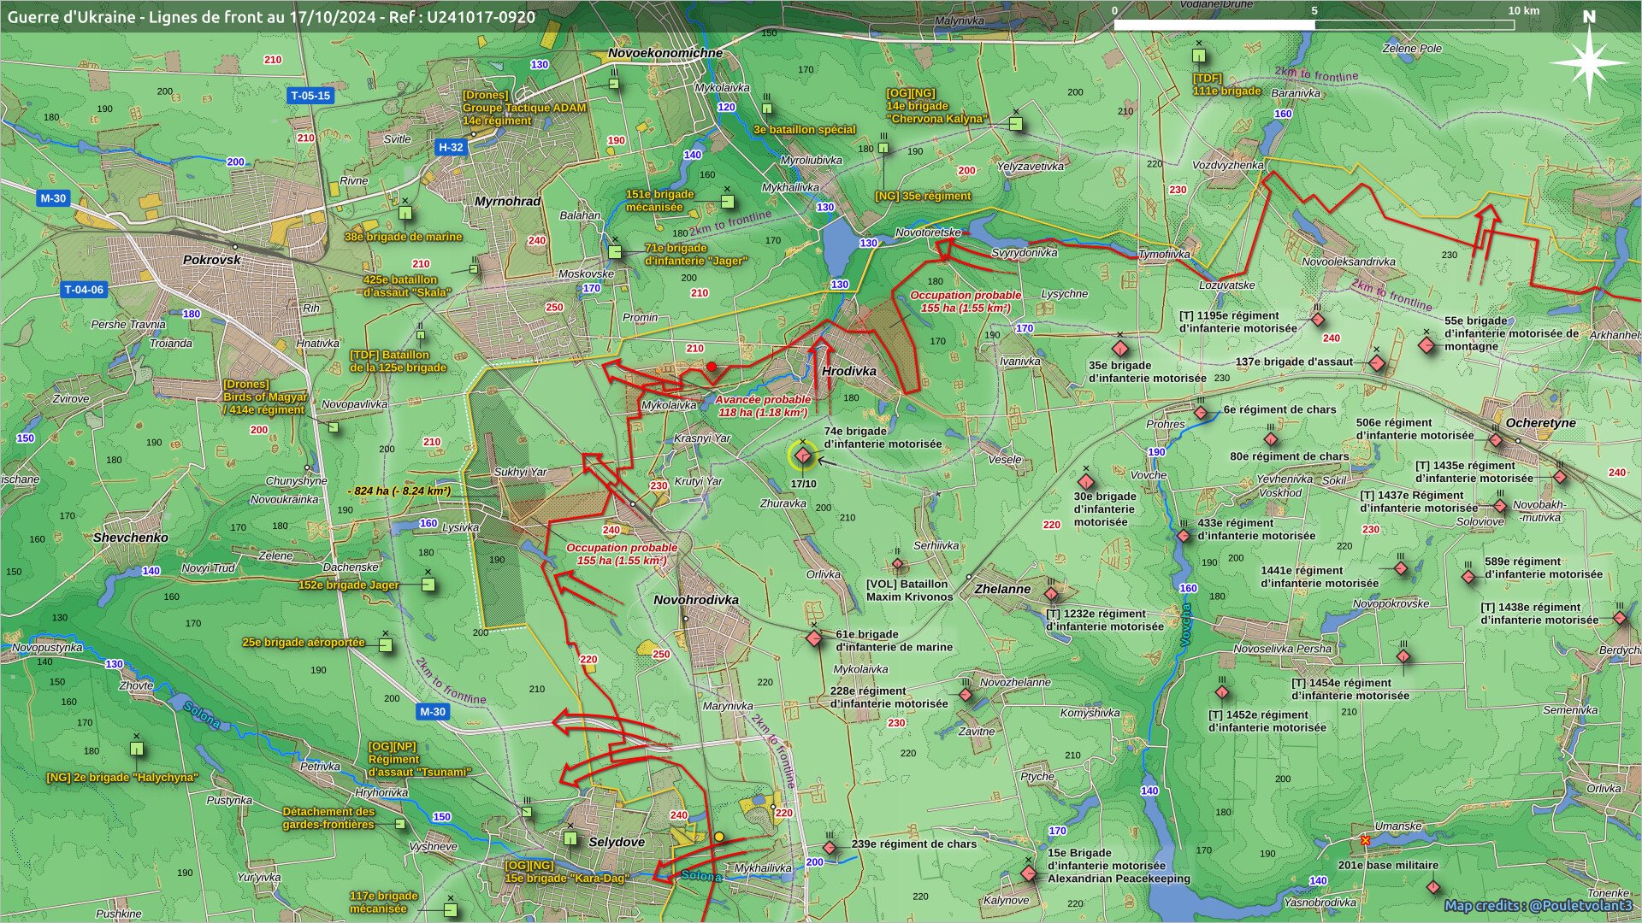
Task: Select the 30e brigade d'infanterie motorisée marker
Action: [x=1086, y=482]
